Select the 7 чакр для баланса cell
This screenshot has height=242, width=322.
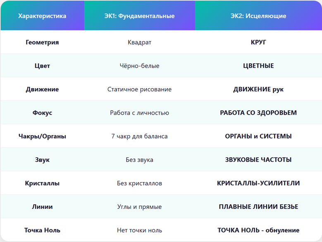(139, 136)
